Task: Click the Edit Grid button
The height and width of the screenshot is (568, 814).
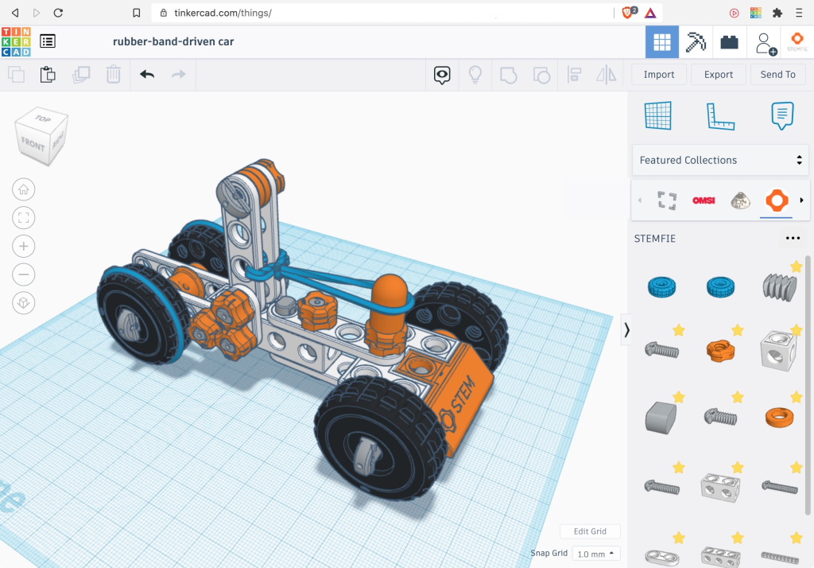Action: 590,531
